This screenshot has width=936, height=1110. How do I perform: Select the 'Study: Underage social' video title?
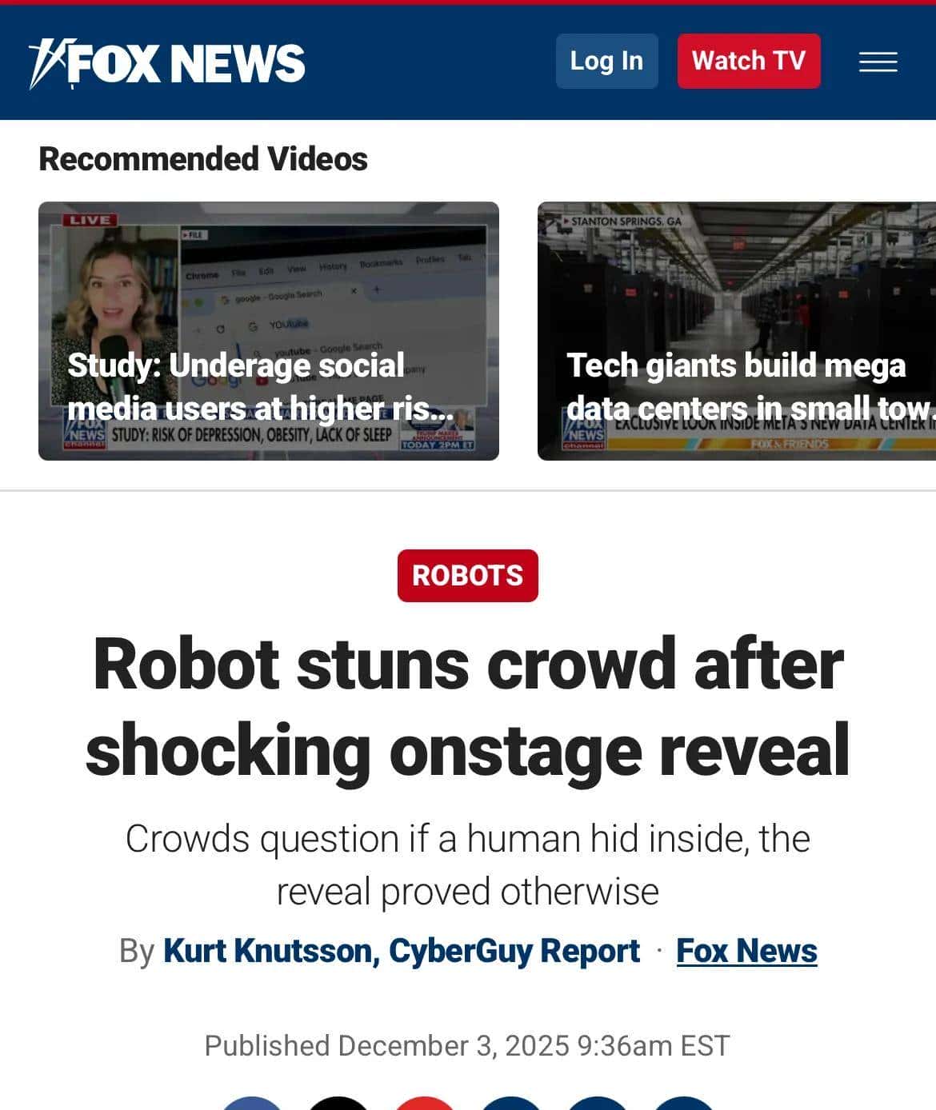(236, 365)
